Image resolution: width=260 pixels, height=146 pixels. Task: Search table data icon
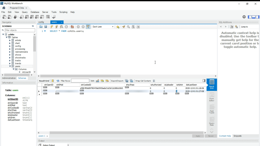point(48,17)
